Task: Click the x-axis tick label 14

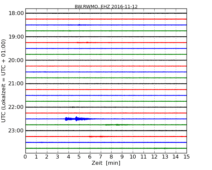Action: 176,157
